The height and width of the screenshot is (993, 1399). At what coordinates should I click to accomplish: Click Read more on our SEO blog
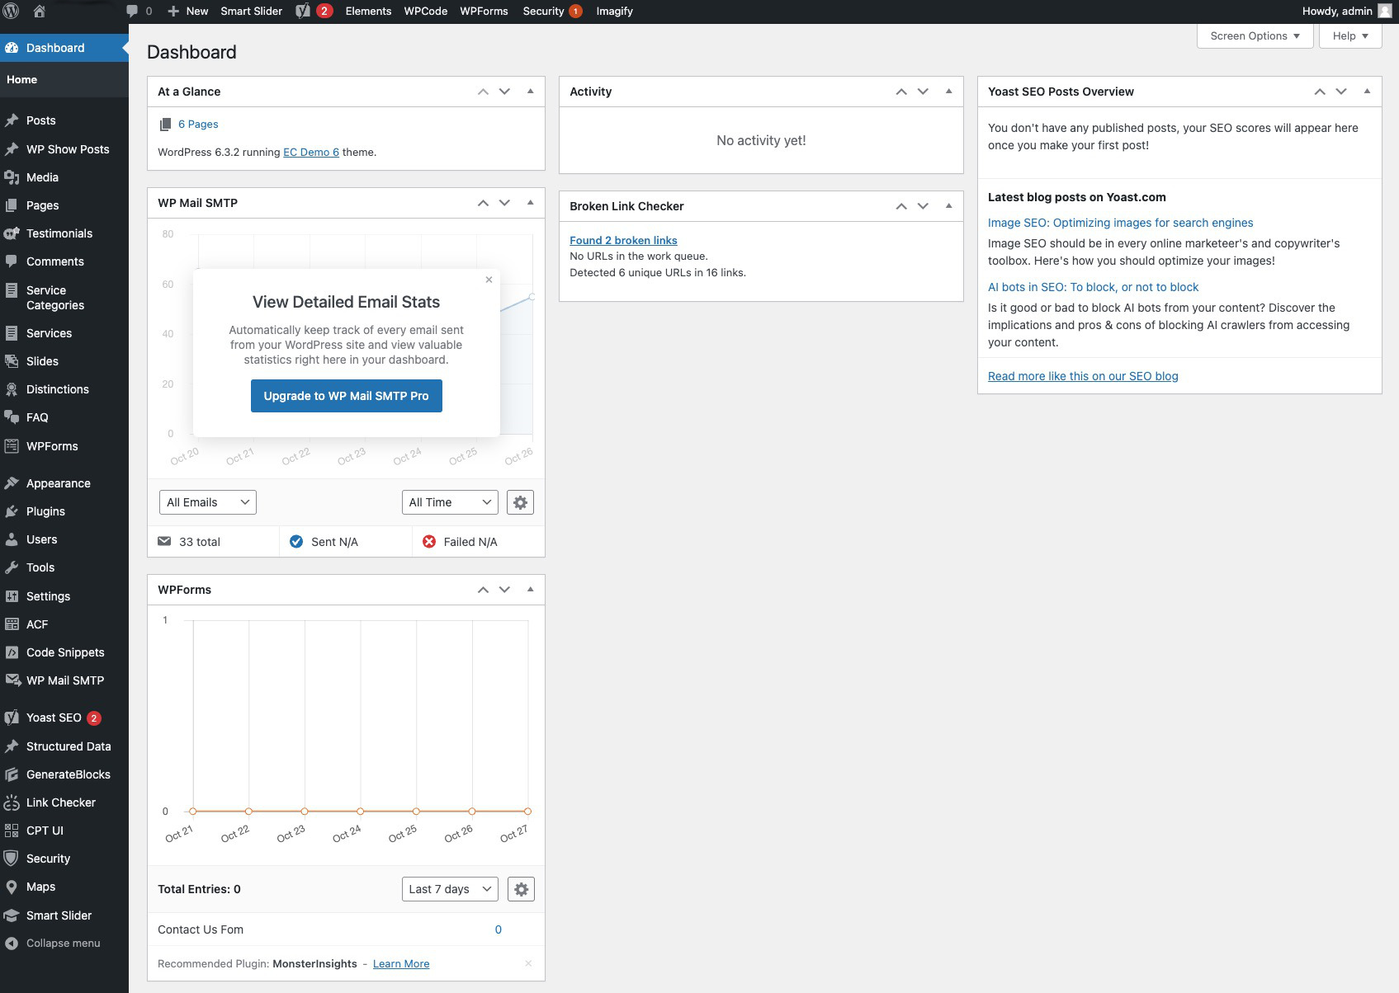click(x=1083, y=376)
